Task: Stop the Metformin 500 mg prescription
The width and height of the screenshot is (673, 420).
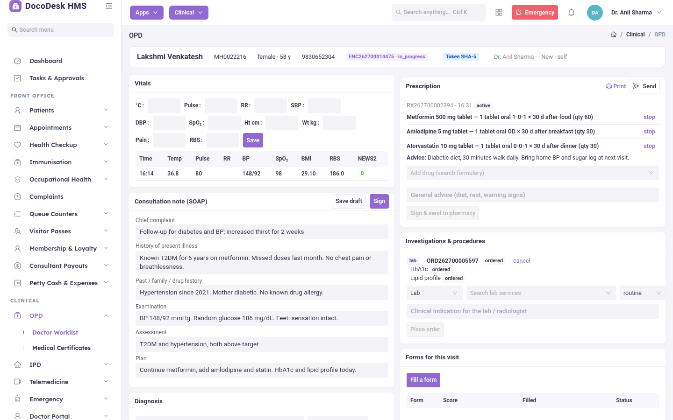Action: pyautogui.click(x=649, y=117)
